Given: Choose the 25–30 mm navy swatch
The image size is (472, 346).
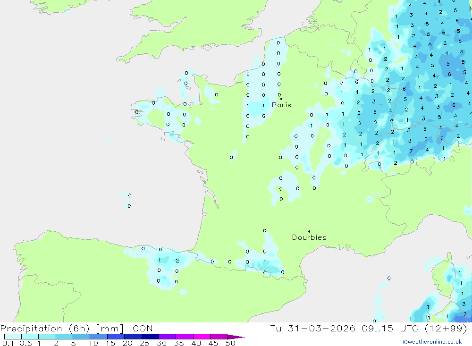Looking at the screenshot, I should [x=150, y=337].
